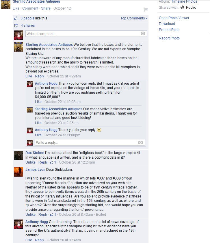Click the thumbs-up icon next to 3 people
The image size is (210, 243).
coord(16,19)
